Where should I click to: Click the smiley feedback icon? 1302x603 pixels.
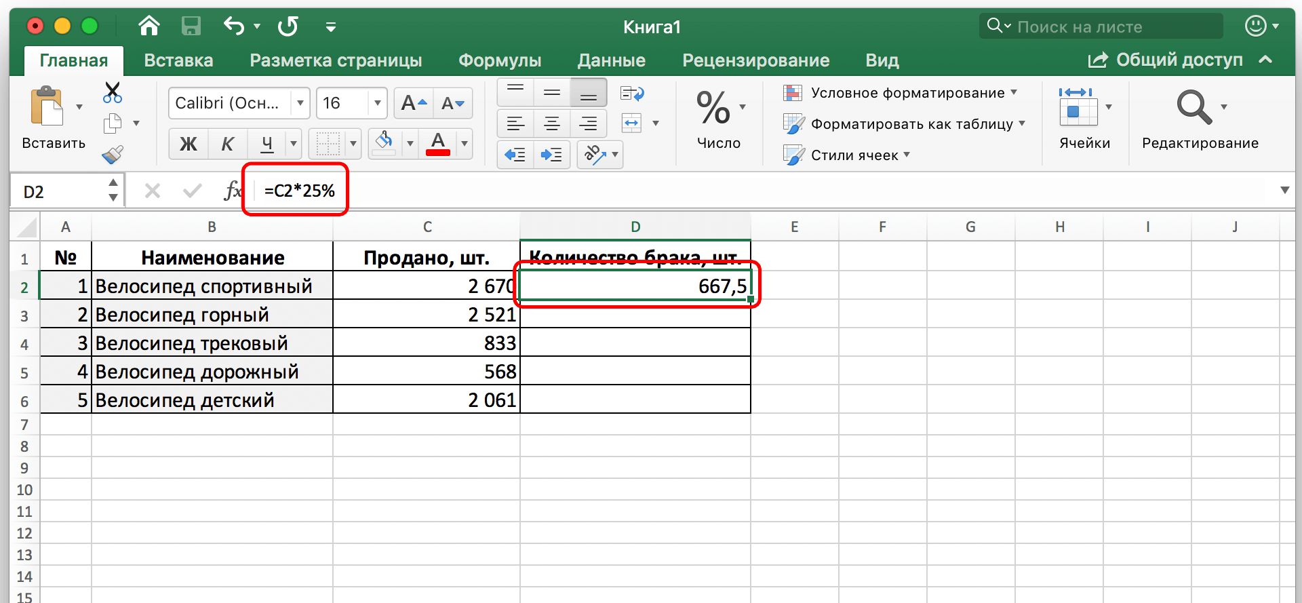pyautogui.click(x=1256, y=26)
